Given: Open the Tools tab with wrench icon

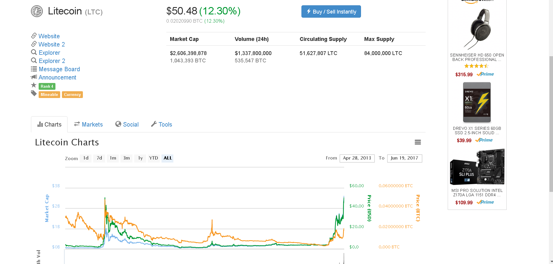Looking at the screenshot, I should pos(162,124).
